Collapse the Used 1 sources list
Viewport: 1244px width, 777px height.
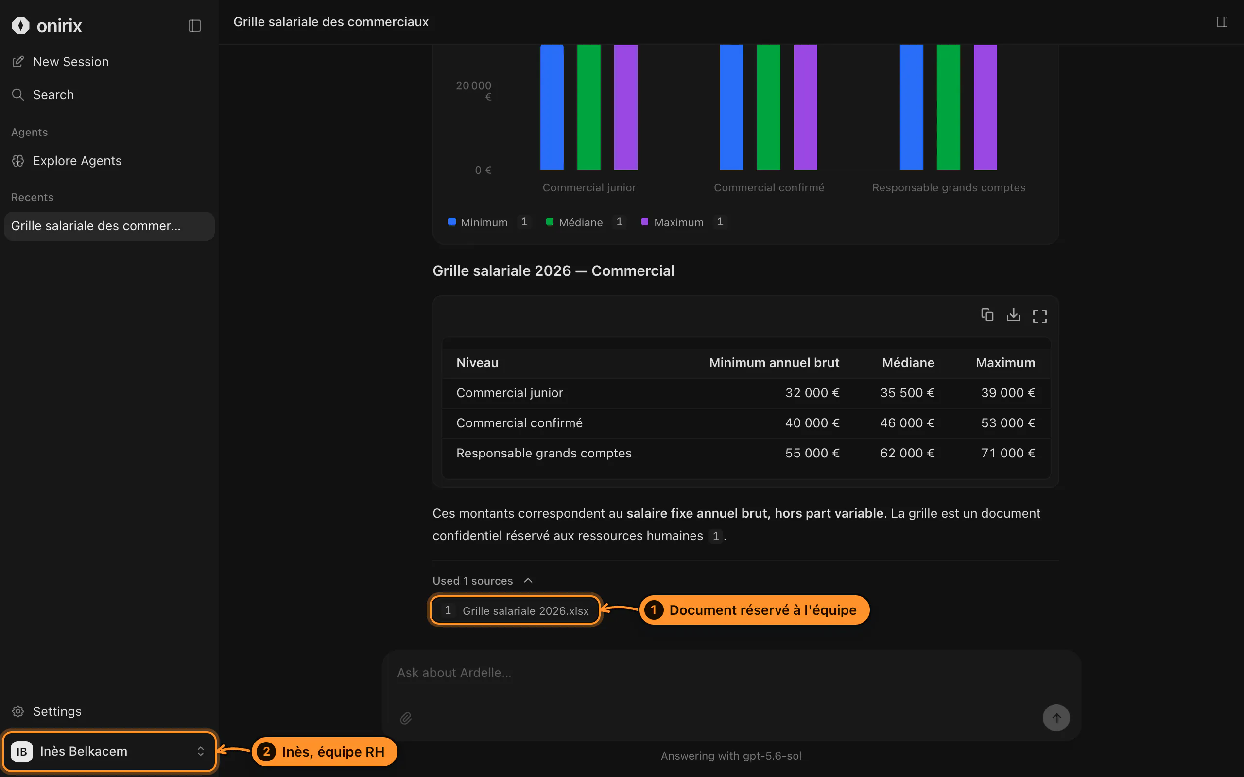(482, 581)
